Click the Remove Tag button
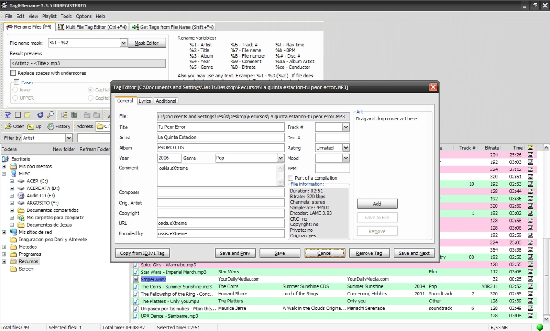Screen dimensions: 550x331 point(369,253)
